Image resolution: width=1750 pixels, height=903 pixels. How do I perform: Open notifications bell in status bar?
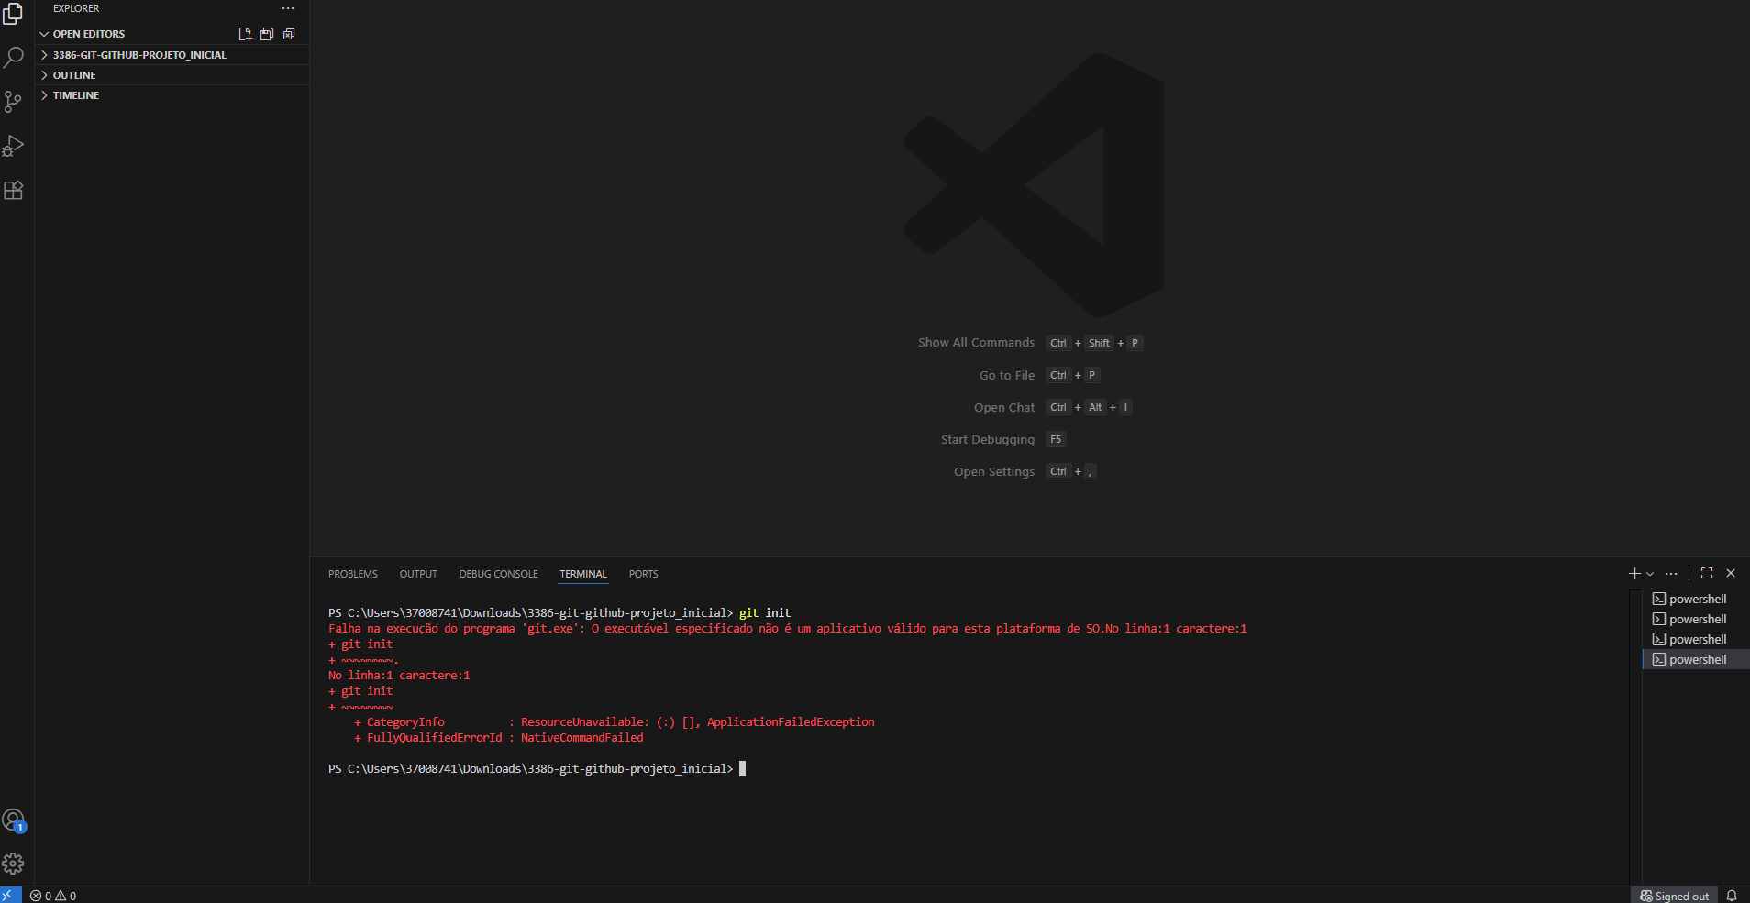(x=1732, y=896)
